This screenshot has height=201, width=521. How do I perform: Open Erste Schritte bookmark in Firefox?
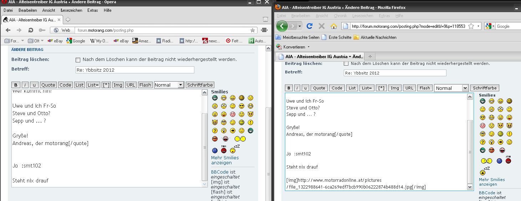point(336,37)
